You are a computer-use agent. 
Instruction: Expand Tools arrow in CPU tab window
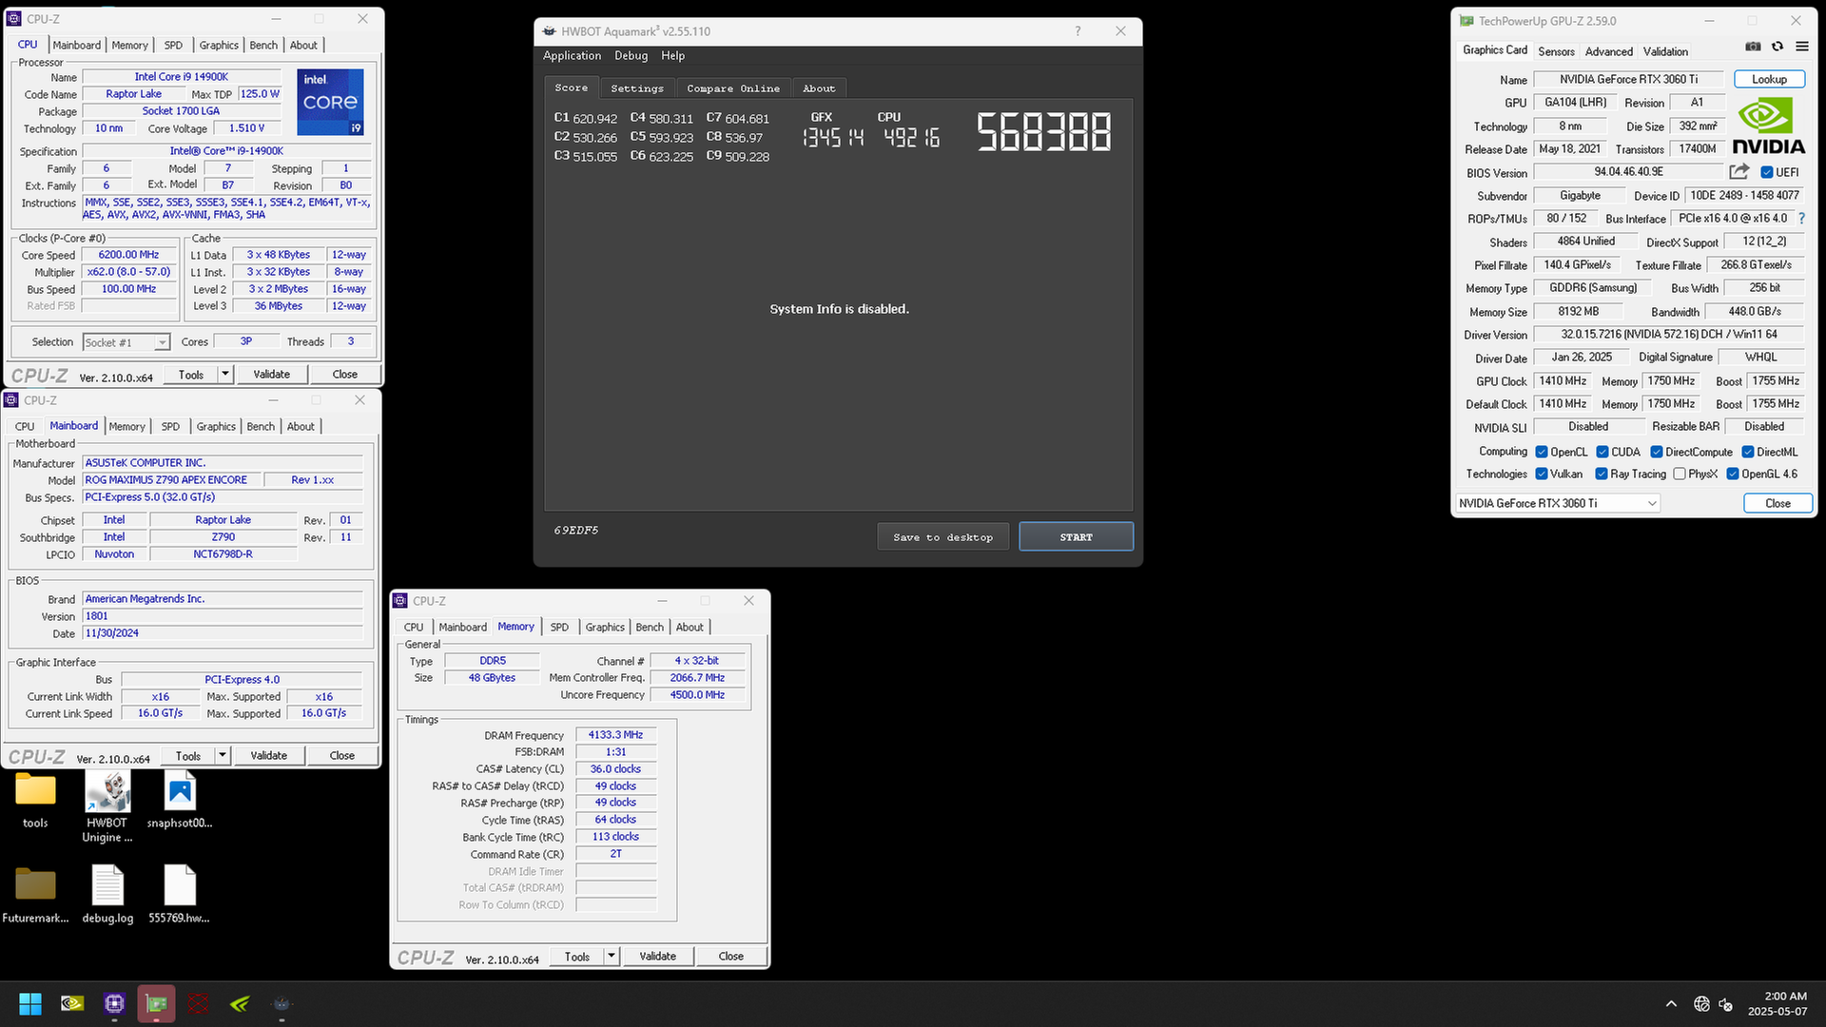[x=225, y=375]
